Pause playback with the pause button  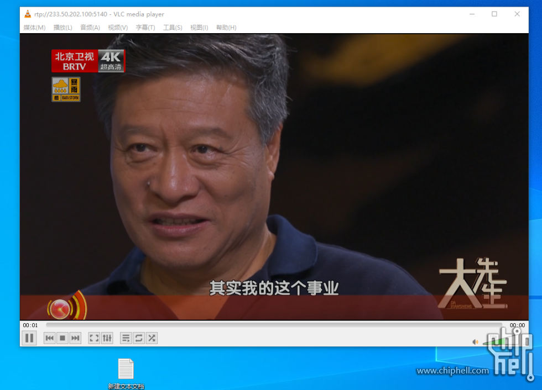tap(29, 338)
